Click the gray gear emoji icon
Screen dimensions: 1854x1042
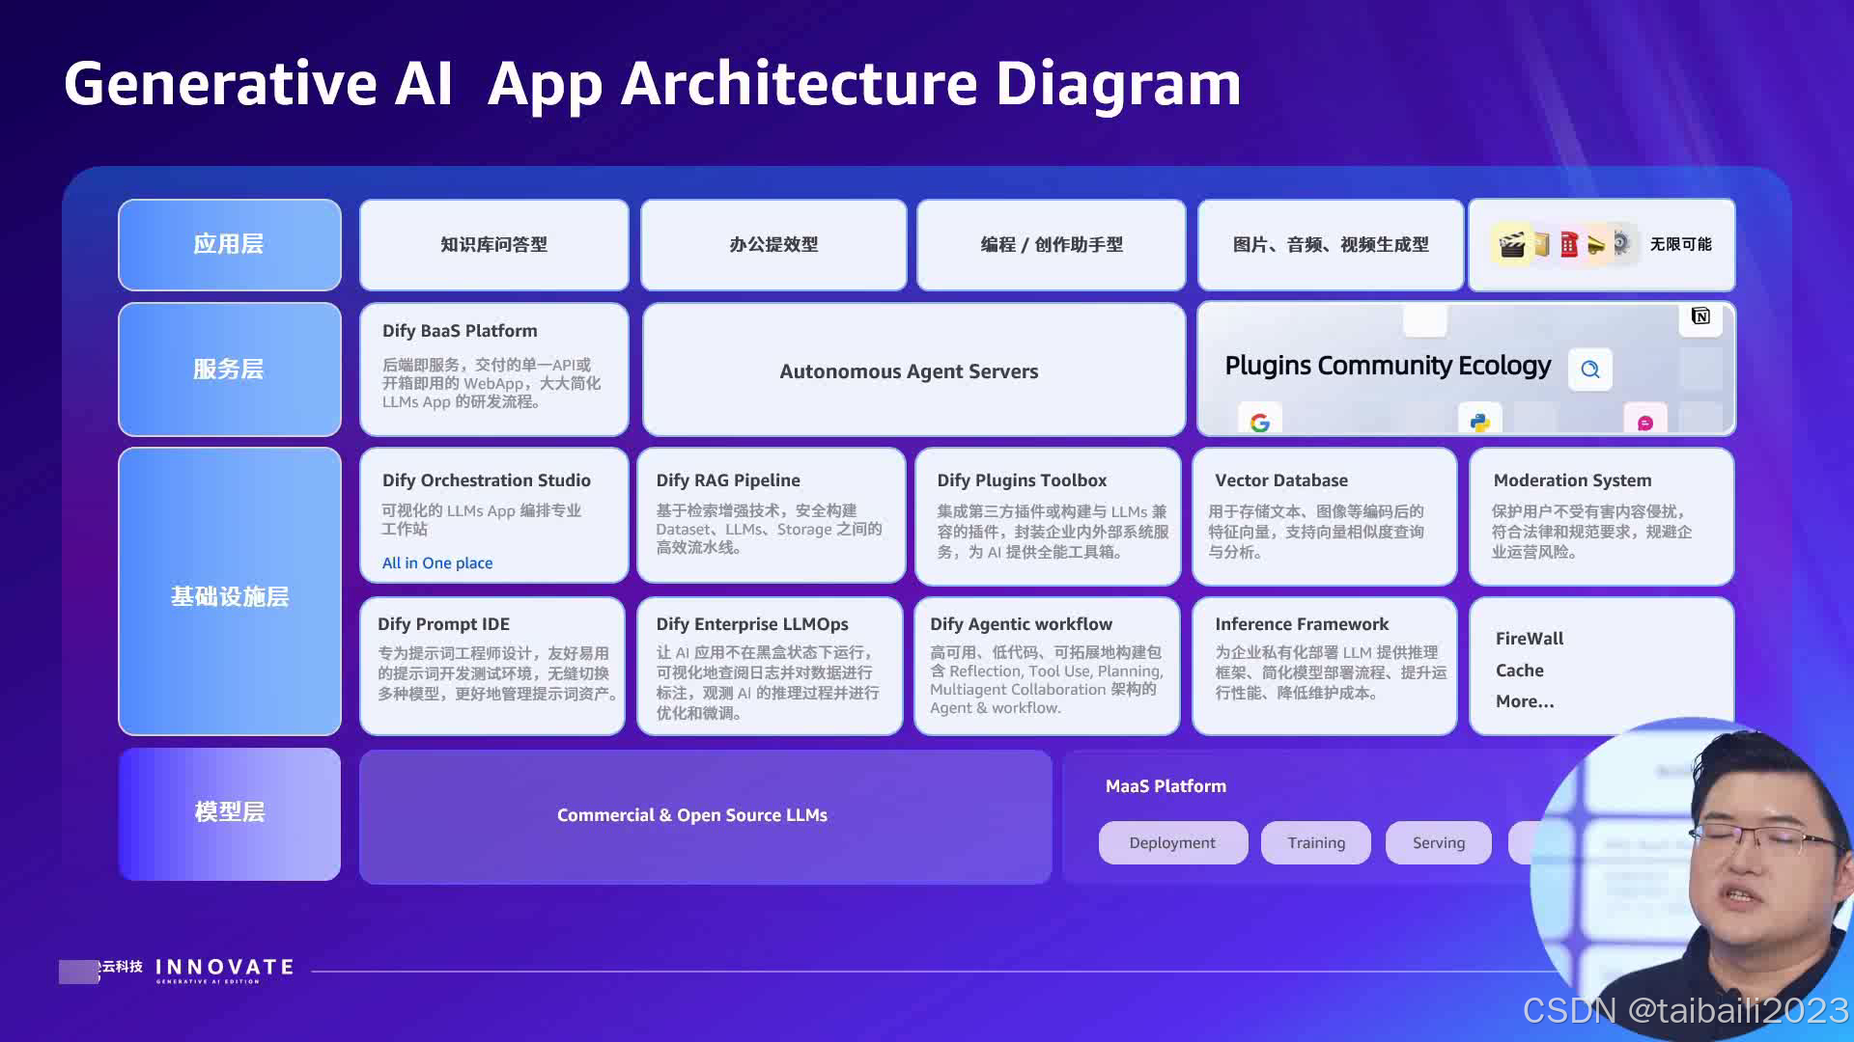tap(1622, 243)
